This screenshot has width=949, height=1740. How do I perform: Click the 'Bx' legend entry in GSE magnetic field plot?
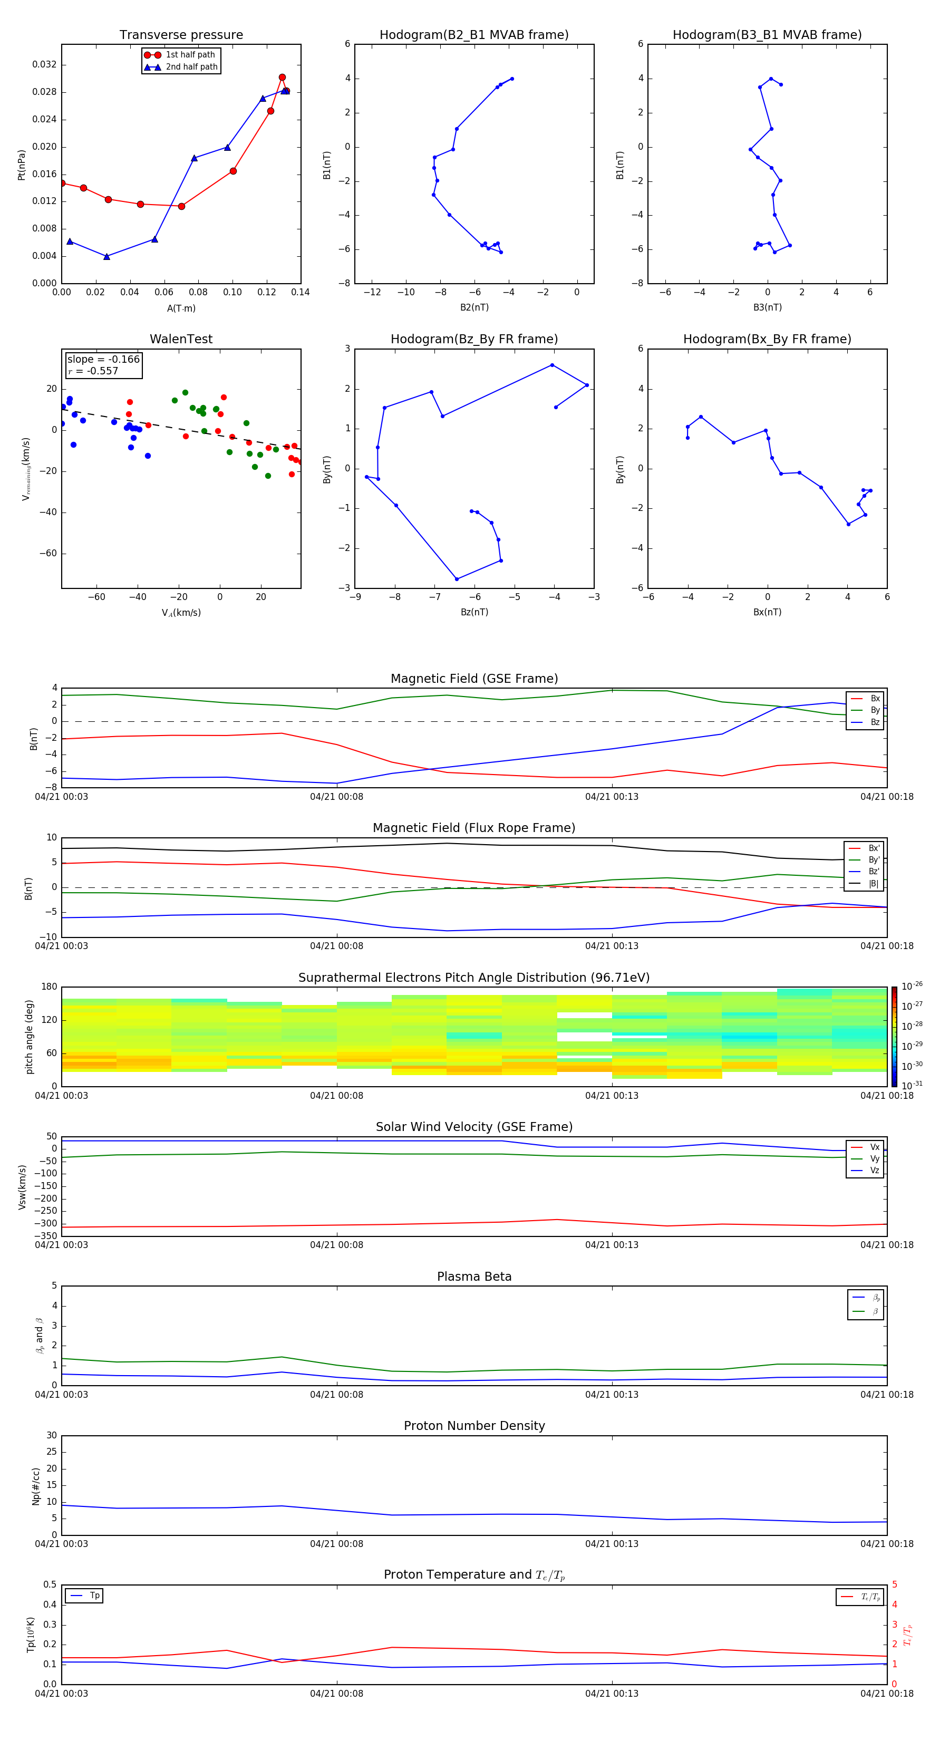click(865, 699)
